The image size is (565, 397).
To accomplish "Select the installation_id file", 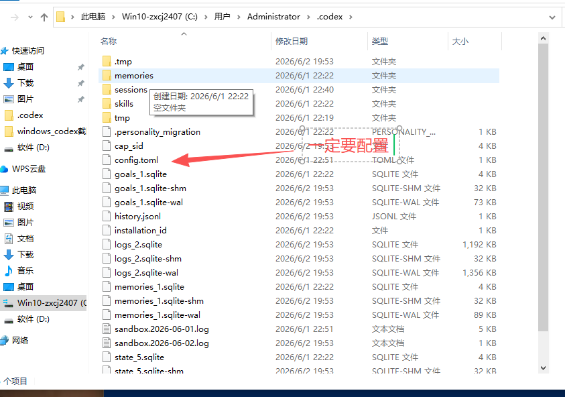I will coord(141,231).
